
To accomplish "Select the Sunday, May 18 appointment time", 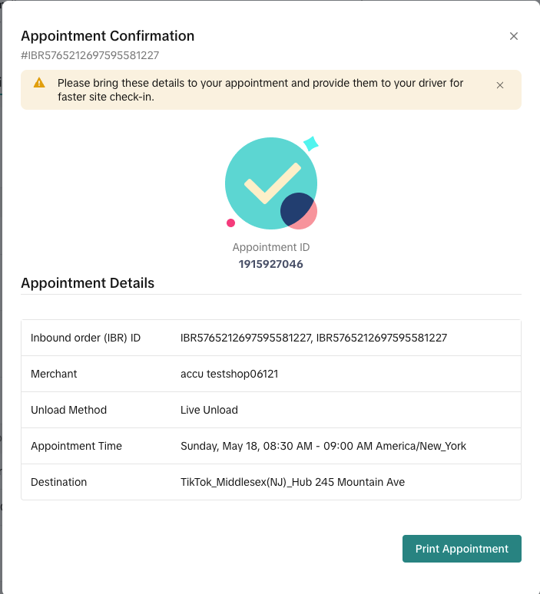I will click(323, 446).
